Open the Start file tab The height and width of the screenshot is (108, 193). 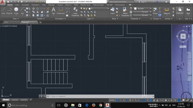[6, 22]
